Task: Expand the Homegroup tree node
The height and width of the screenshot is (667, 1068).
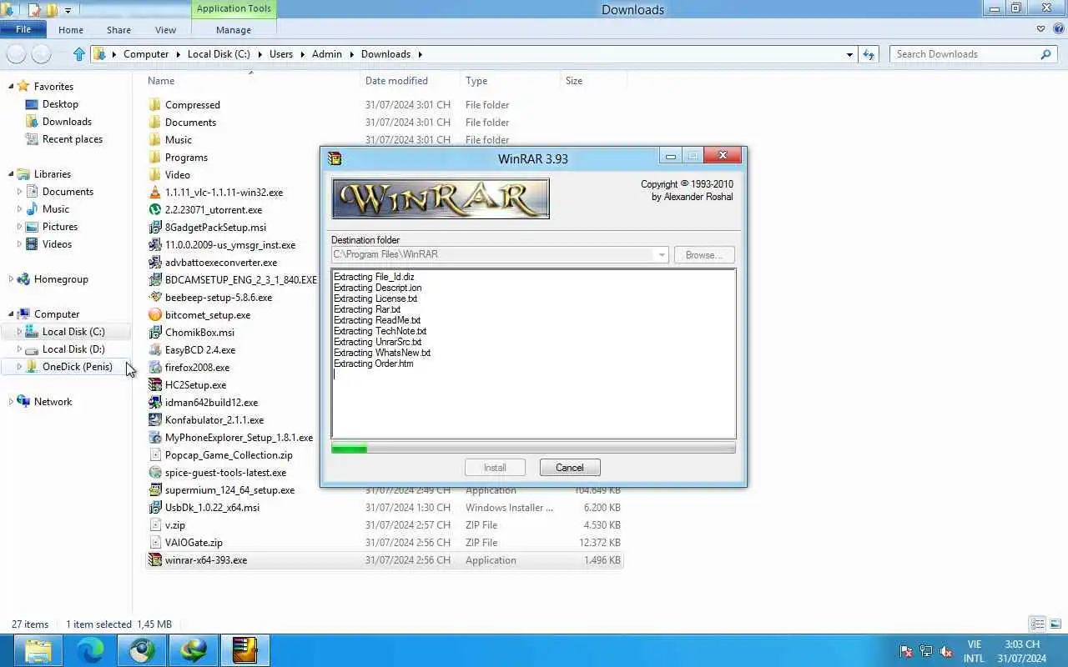Action: (11, 279)
